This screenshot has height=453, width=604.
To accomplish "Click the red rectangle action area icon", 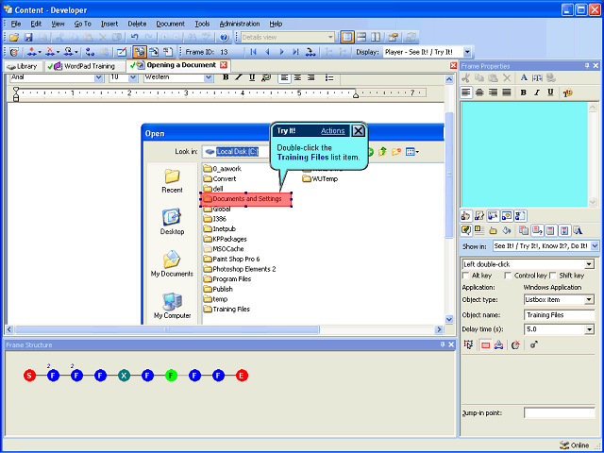I will (x=485, y=345).
